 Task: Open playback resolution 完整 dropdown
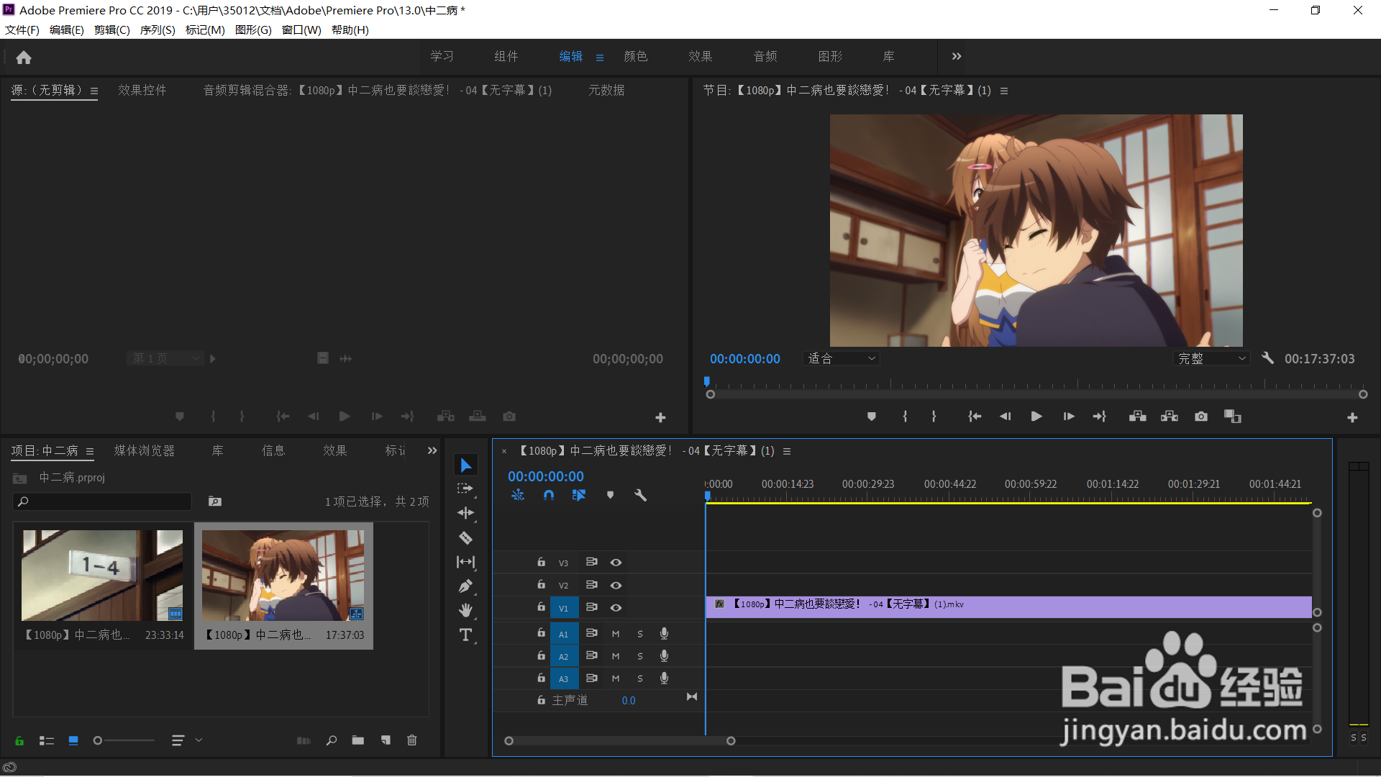pos(1211,358)
